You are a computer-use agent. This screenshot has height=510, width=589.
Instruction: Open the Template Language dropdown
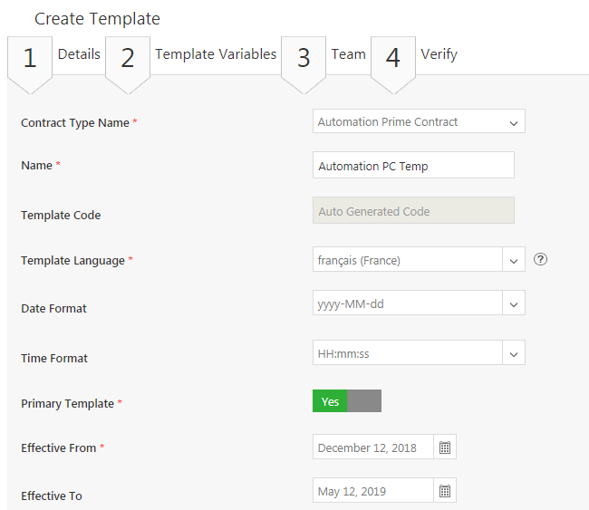tap(513, 260)
